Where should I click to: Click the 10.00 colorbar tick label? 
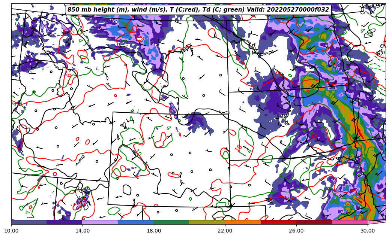[11, 231]
